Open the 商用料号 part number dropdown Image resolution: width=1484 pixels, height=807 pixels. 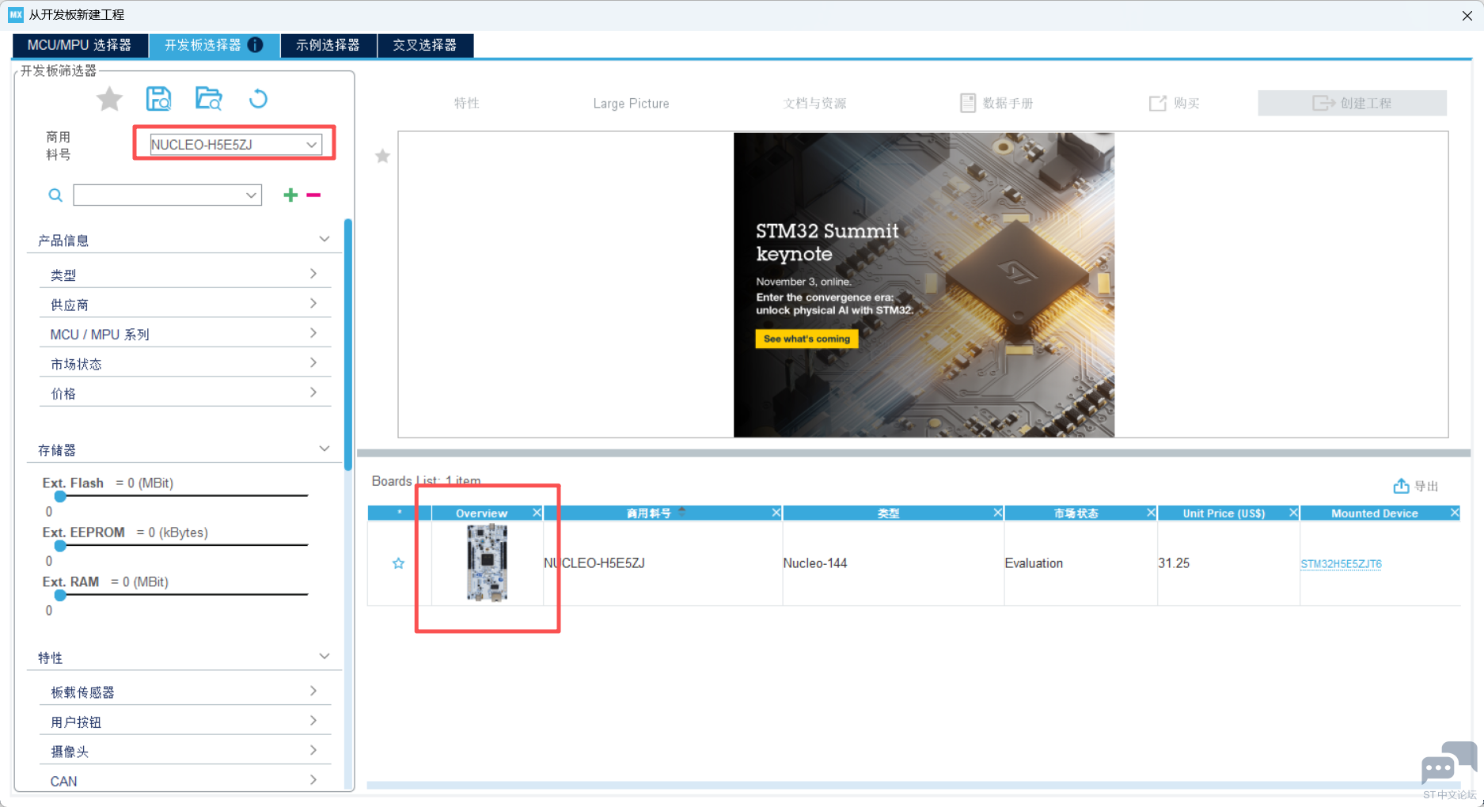312,145
